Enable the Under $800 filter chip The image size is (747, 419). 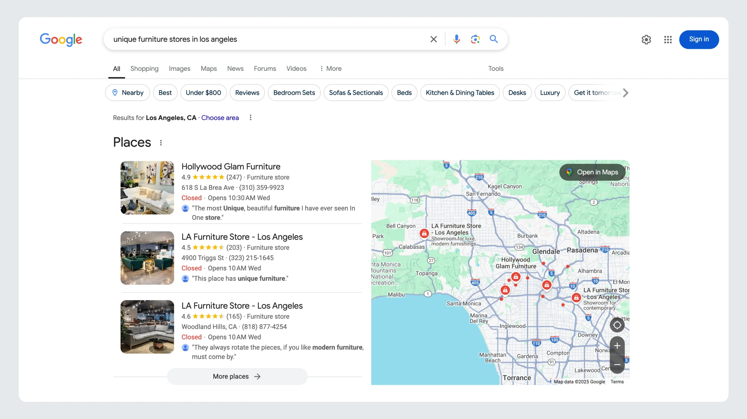point(204,93)
